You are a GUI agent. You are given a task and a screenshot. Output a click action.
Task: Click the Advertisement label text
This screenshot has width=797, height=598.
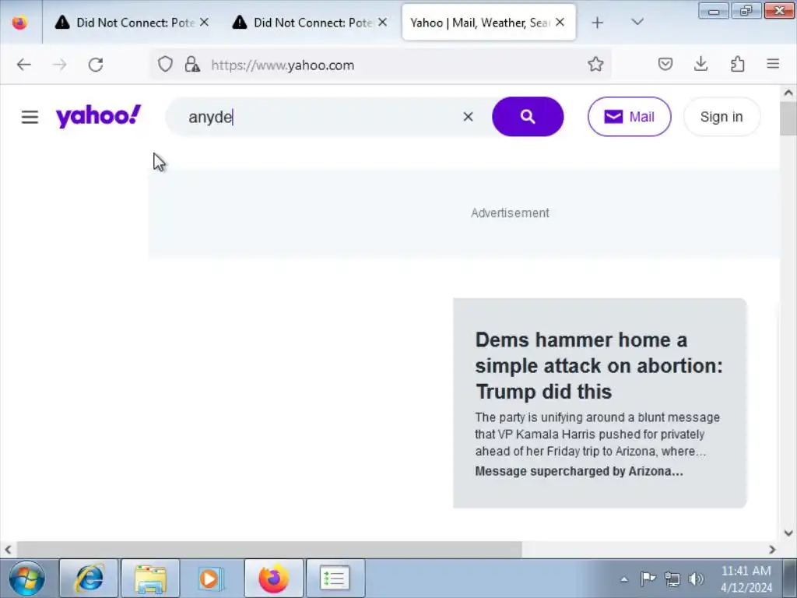pos(510,213)
